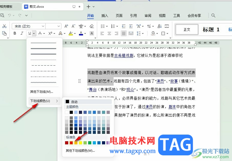
Task: Click 其他下划线(M)... option
Action: [x=42, y=92]
